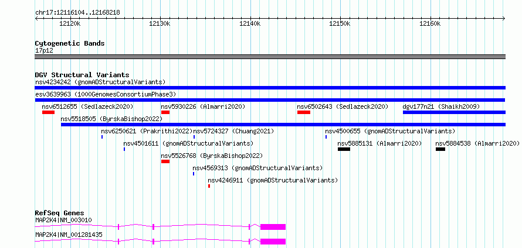This screenshot has width=522, height=248.
Task: Open the nsv4501611 gnomAD variant label
Action: [x=188, y=143]
